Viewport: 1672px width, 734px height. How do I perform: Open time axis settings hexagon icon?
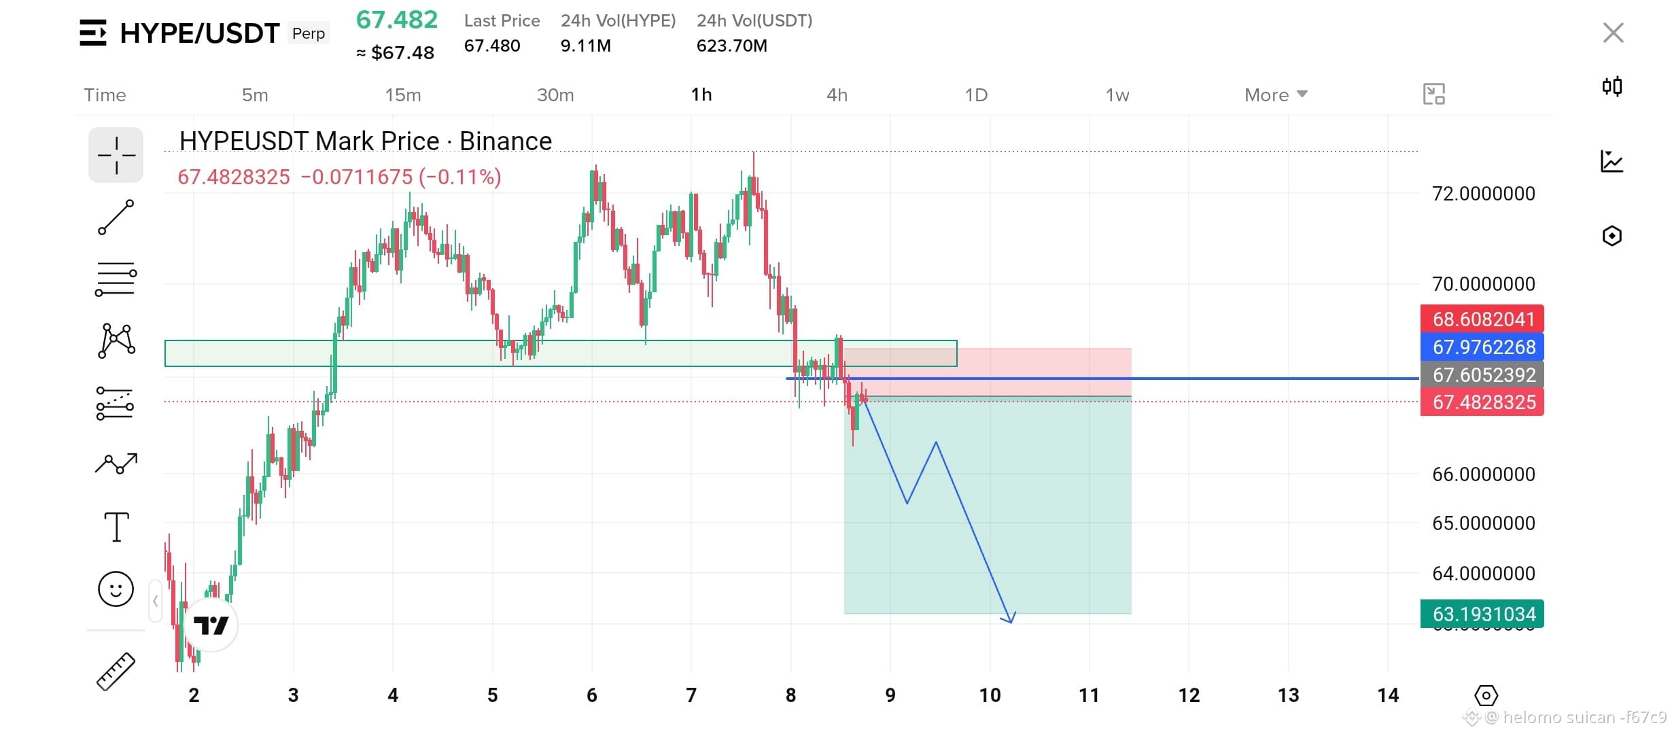[1486, 695]
